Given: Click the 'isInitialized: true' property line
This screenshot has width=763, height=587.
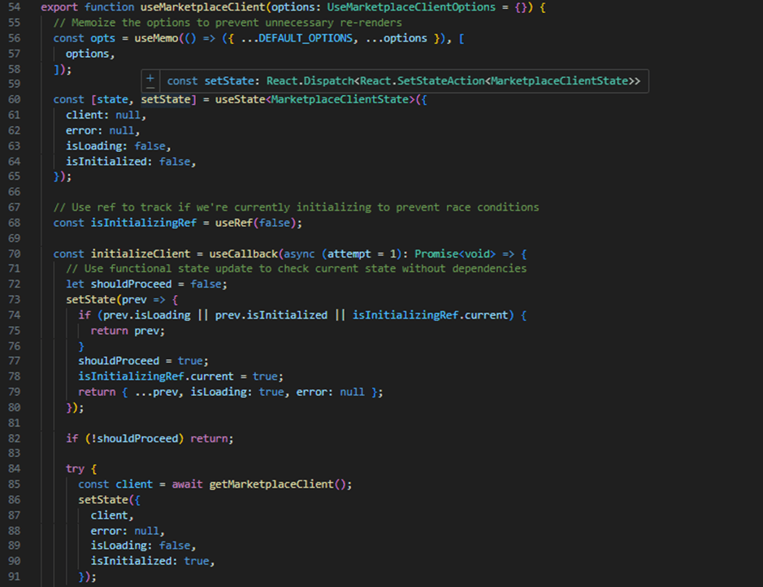Looking at the screenshot, I should coord(152,561).
